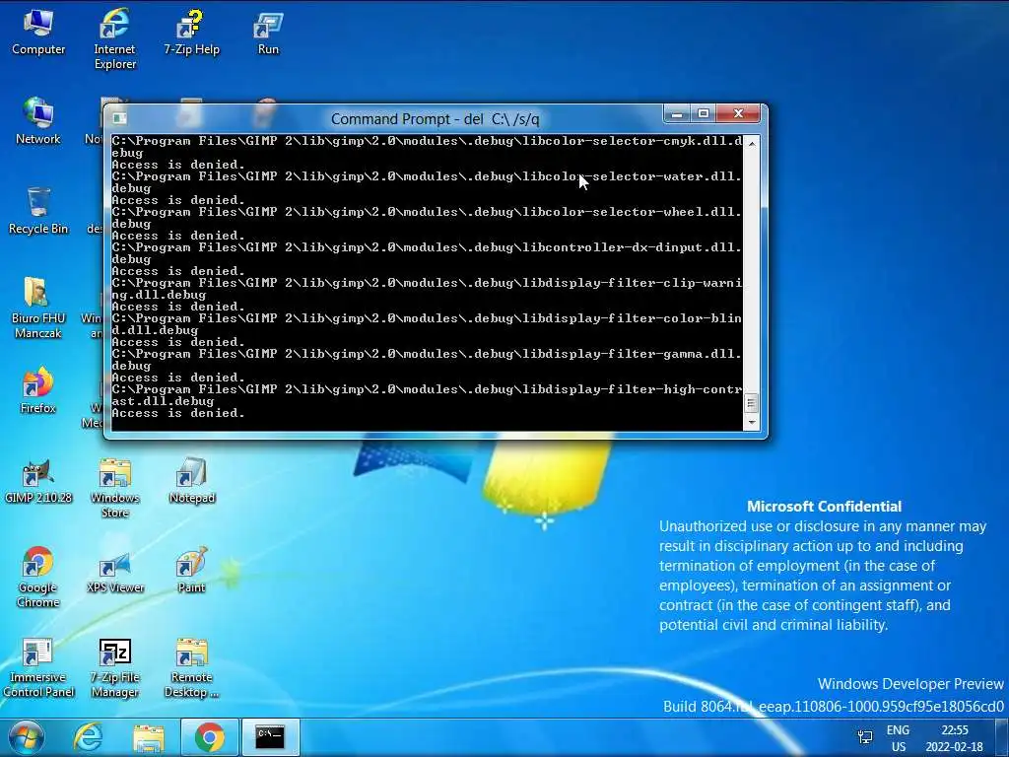1009x757 pixels.
Task: Select the Notepad desktop shortcut
Action: coord(192,480)
